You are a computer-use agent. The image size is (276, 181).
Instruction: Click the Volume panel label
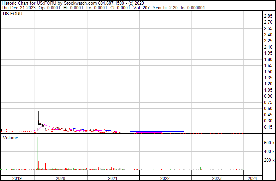[10, 138]
